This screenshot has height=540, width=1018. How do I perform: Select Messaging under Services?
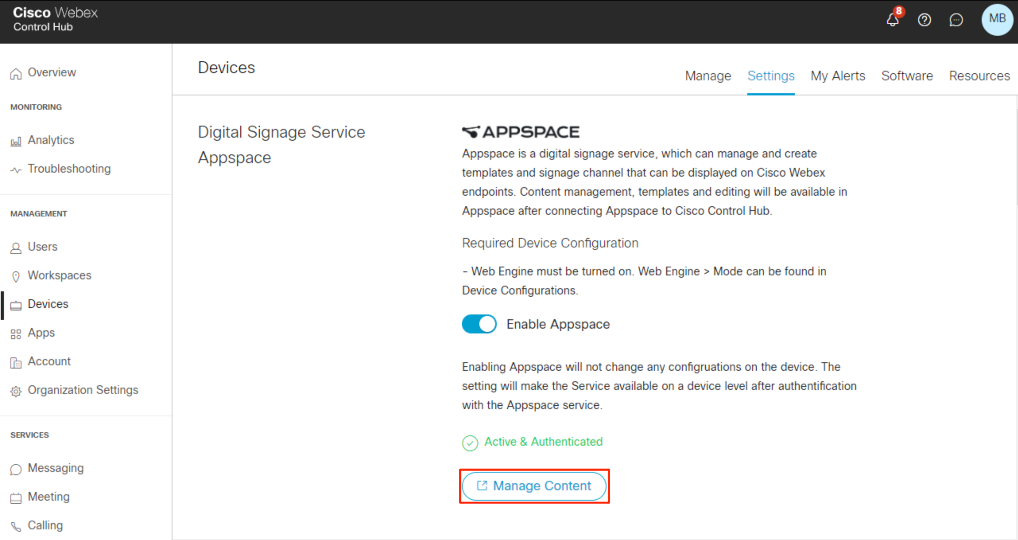tap(56, 468)
